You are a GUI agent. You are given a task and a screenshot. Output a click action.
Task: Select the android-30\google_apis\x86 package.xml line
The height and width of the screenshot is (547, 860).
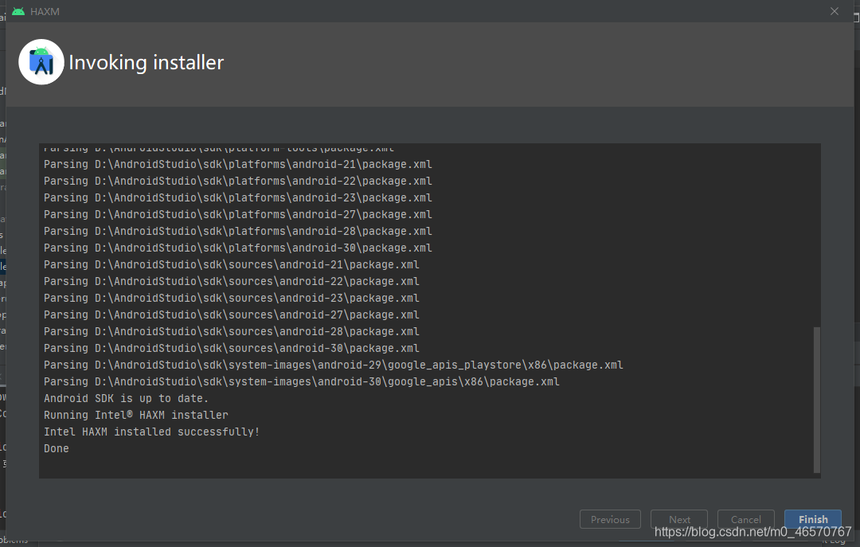(302, 382)
